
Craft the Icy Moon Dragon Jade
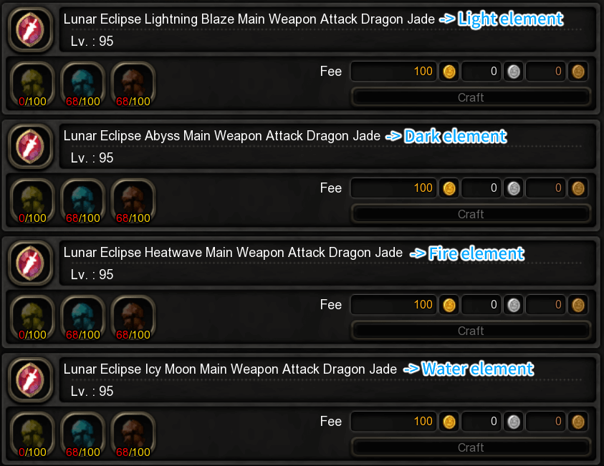(471, 447)
